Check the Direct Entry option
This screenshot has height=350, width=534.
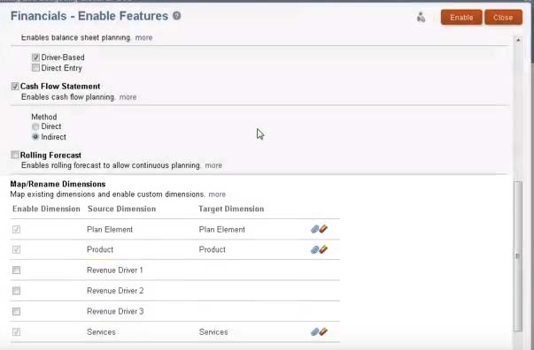35,68
